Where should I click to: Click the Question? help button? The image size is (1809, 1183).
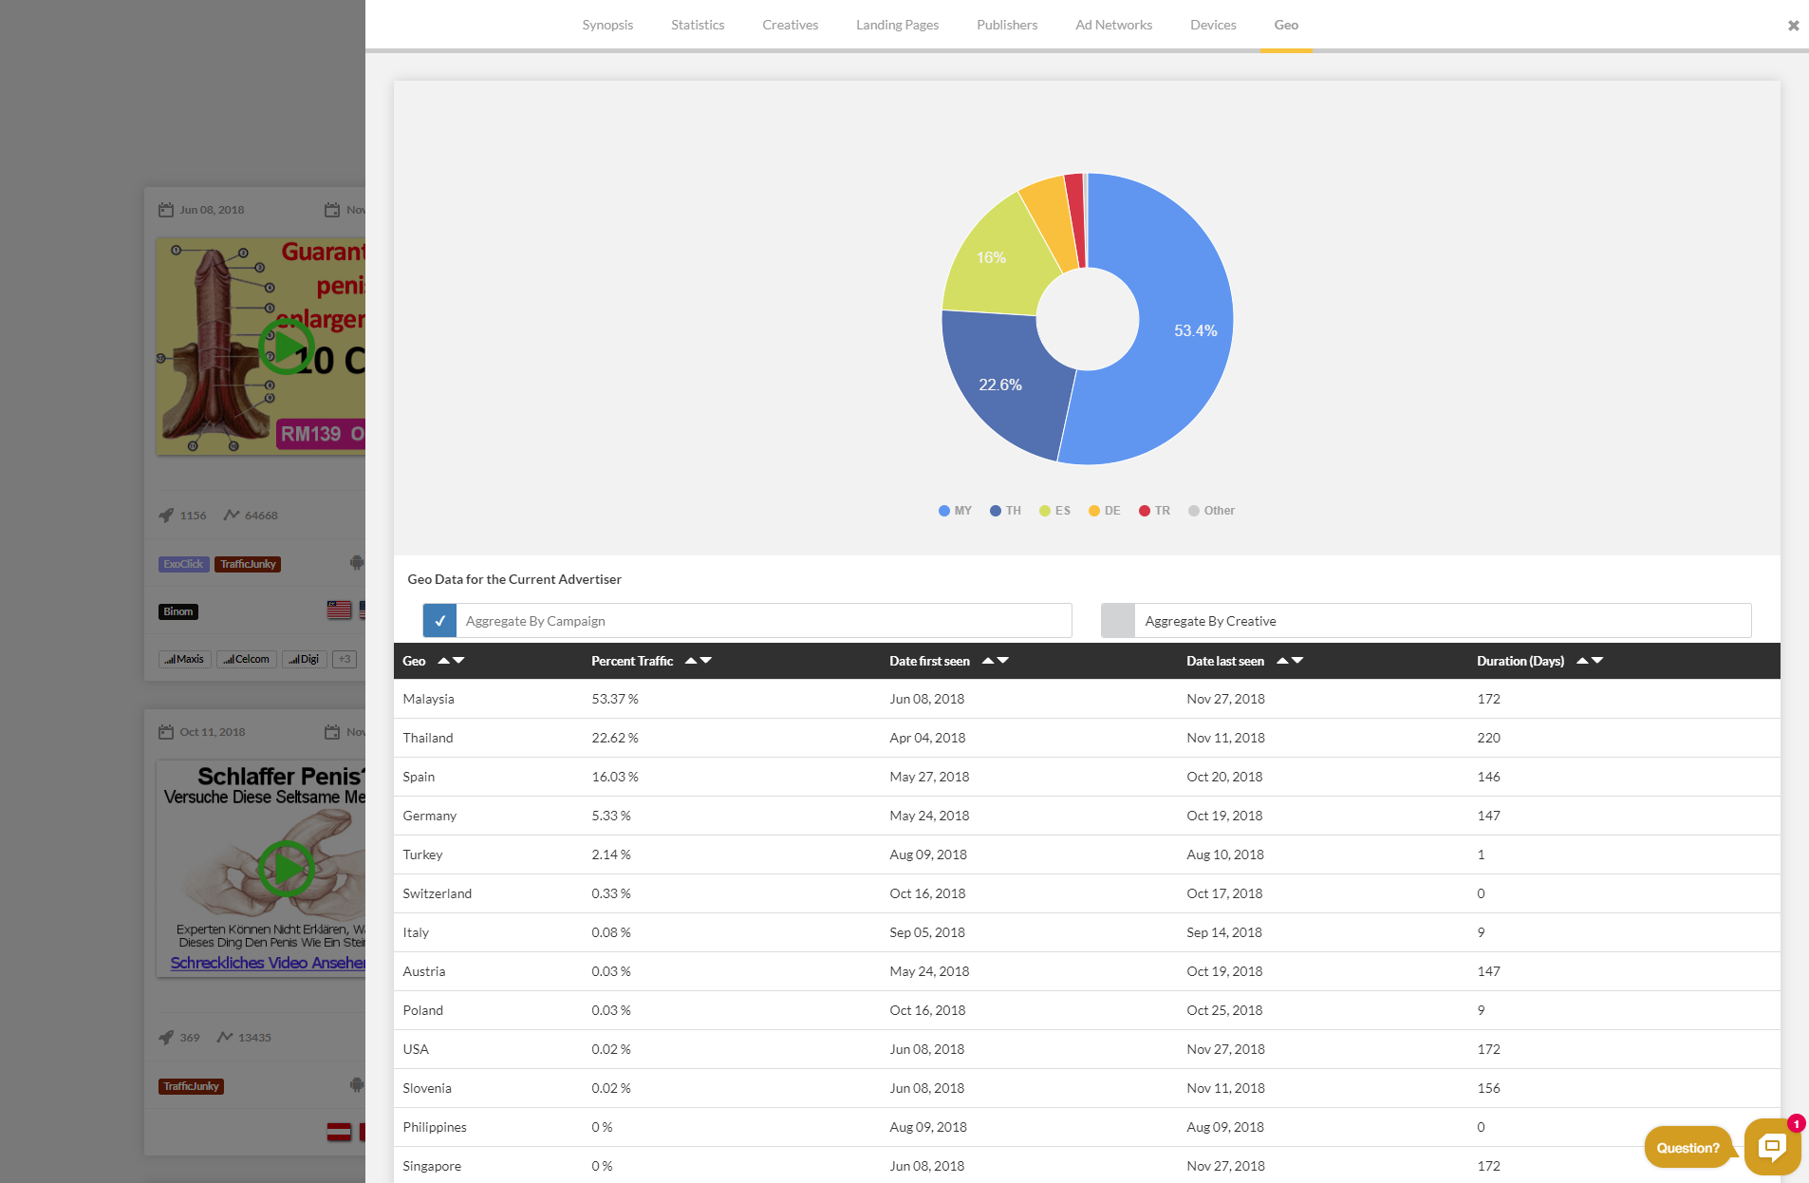tap(1688, 1148)
